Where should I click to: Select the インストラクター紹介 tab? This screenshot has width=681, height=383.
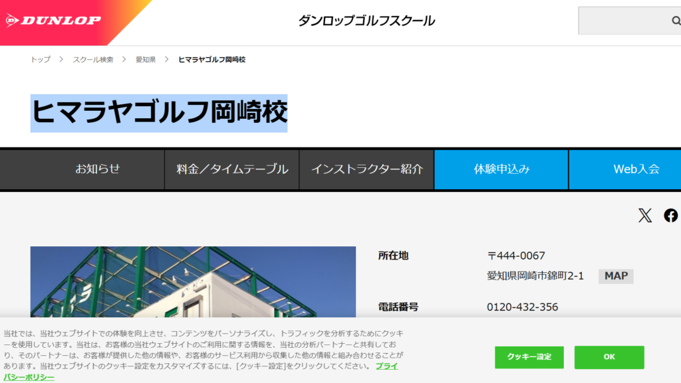(x=366, y=169)
